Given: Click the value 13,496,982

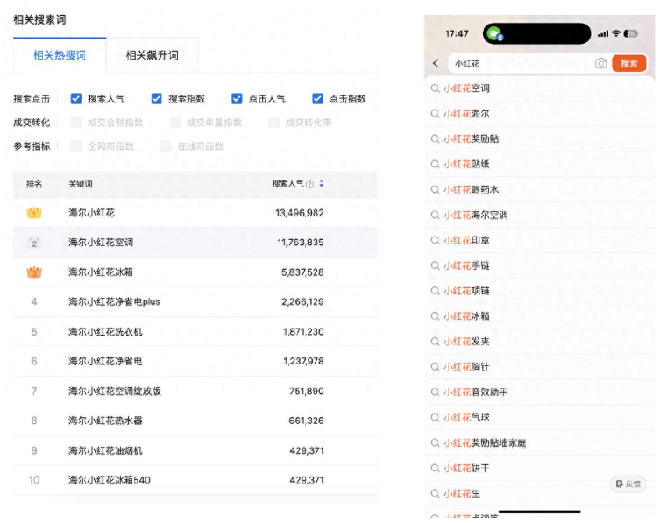Looking at the screenshot, I should pyautogui.click(x=300, y=213).
